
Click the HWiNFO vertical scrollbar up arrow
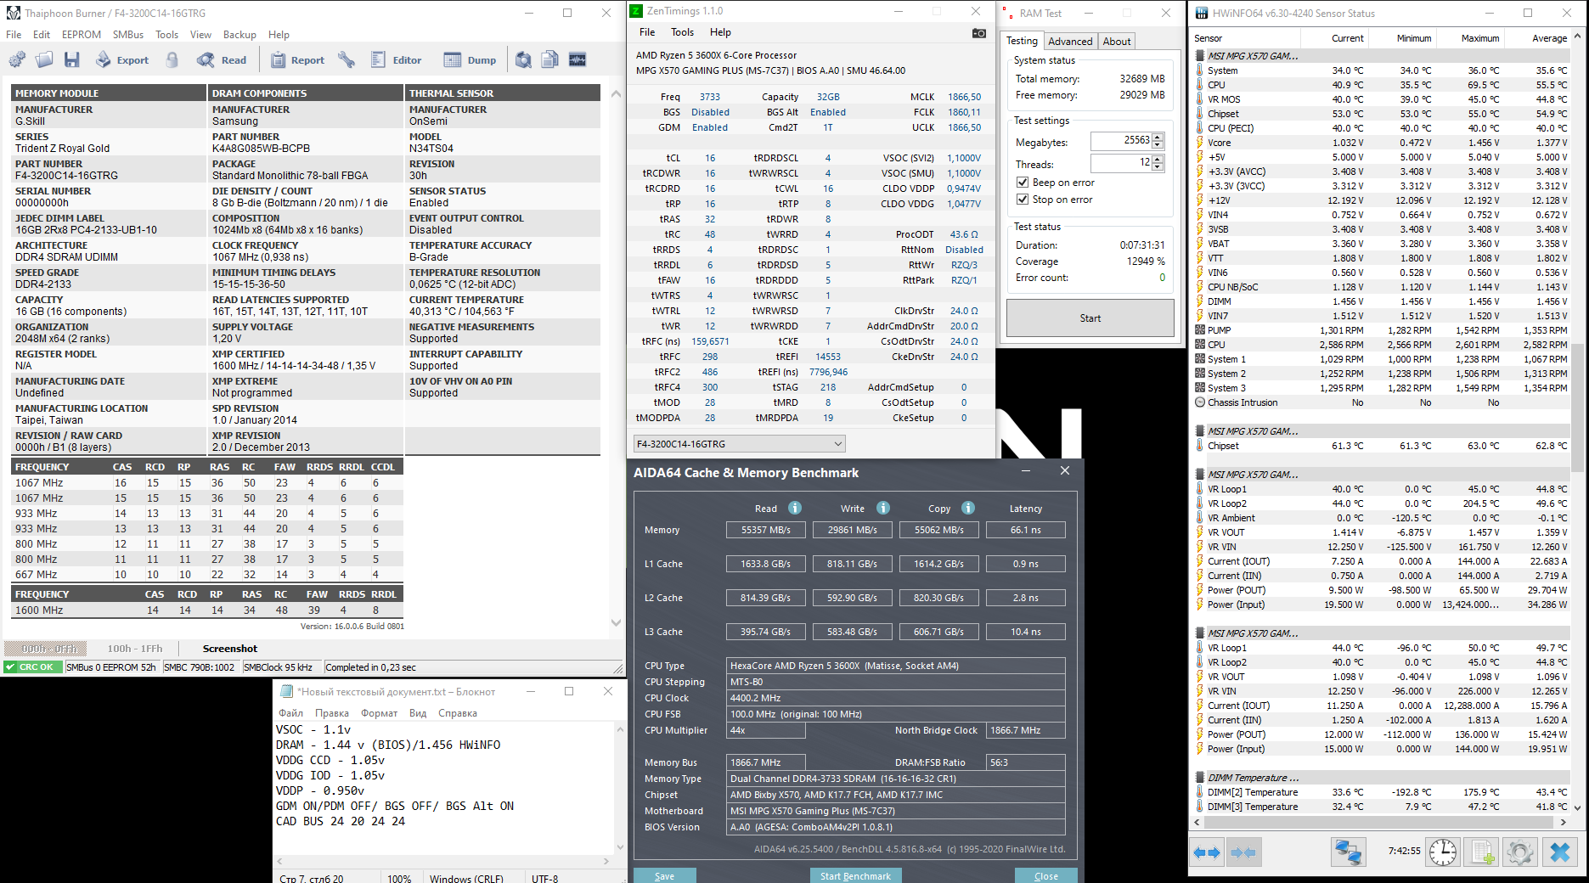click(1578, 37)
